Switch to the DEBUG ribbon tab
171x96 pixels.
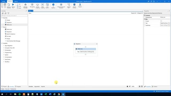click(16, 1)
